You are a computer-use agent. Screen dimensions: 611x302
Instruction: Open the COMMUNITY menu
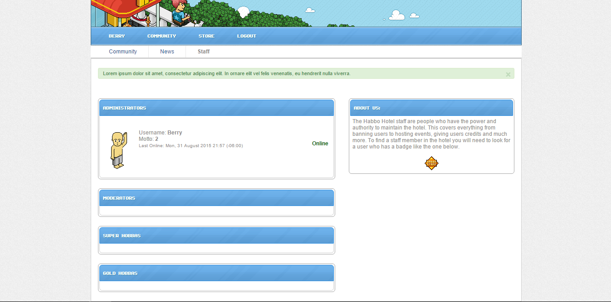[161, 36]
